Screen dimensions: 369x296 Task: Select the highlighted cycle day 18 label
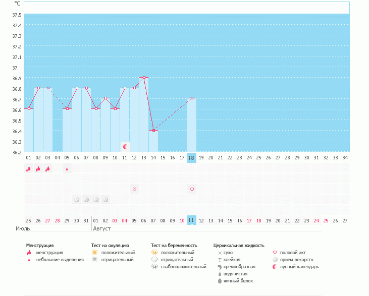[191, 158]
